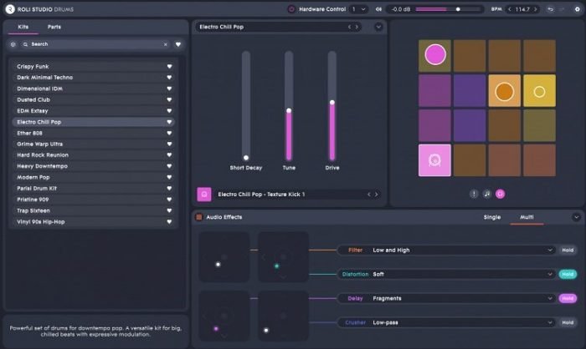This screenshot has width=586, height=349.
Task: Open the Crusher Low-pass dropdown
Action: 549,322
